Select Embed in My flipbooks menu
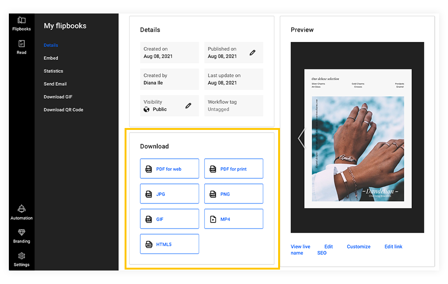 pyautogui.click(x=51, y=58)
